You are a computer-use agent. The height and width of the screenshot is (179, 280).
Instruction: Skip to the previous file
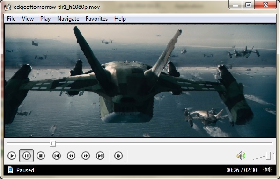pos(57,156)
